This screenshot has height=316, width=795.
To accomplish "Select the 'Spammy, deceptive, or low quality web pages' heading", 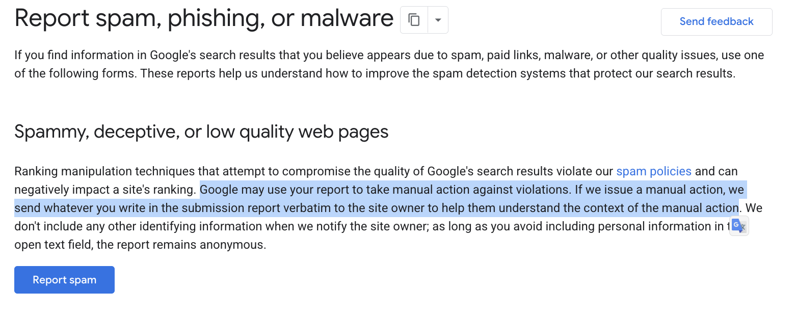I will coord(201,131).
